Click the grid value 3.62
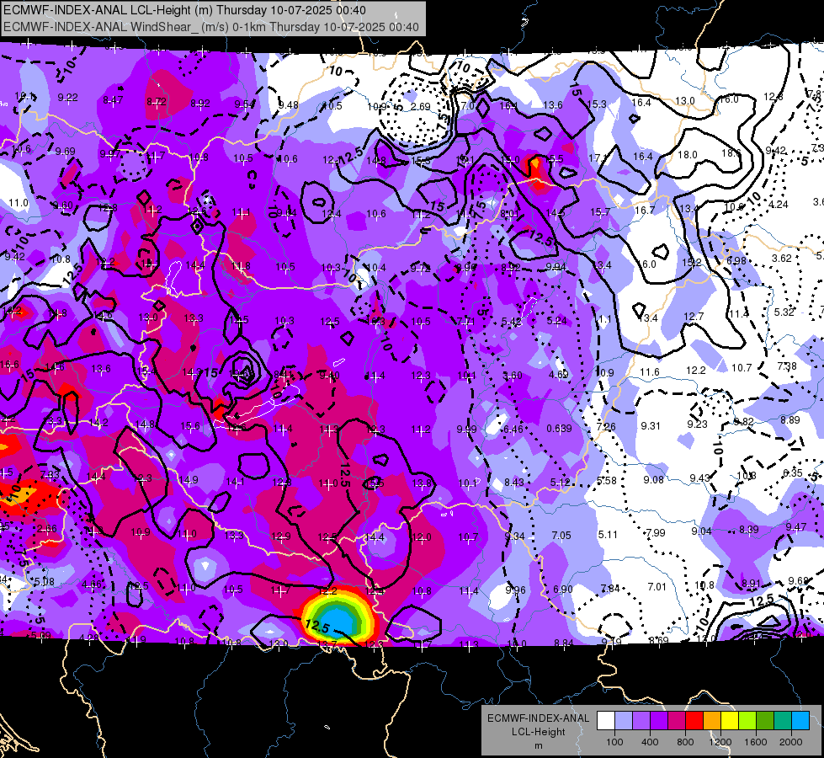Image resolution: width=824 pixels, height=758 pixels. 781,259
